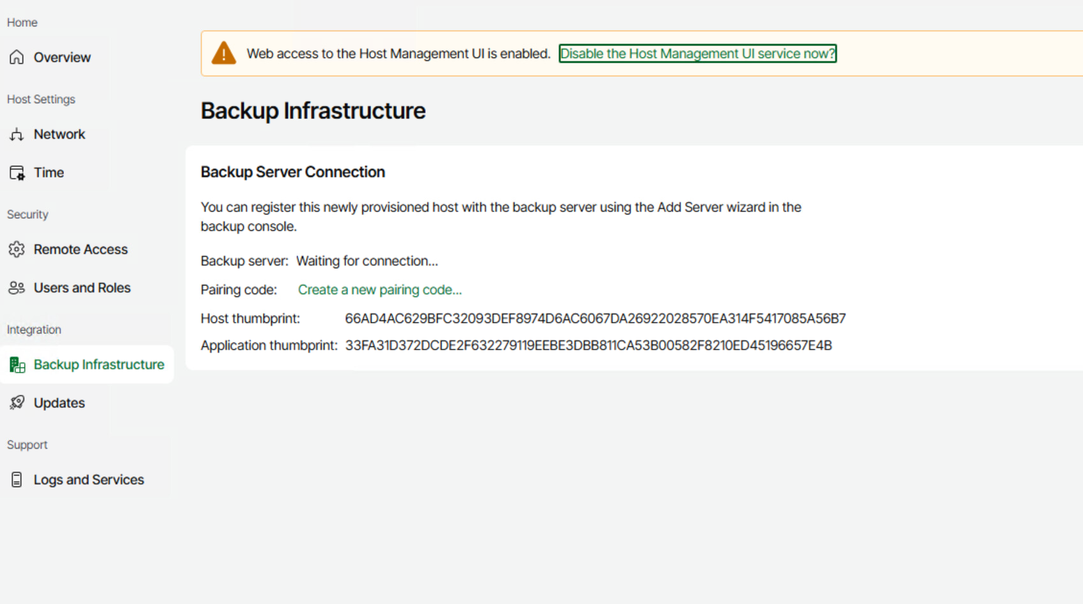Viewport: 1083px width, 604px height.
Task: Open the Time settings label
Action: (x=49, y=173)
